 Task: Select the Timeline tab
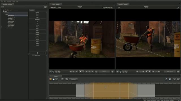point(56,76)
